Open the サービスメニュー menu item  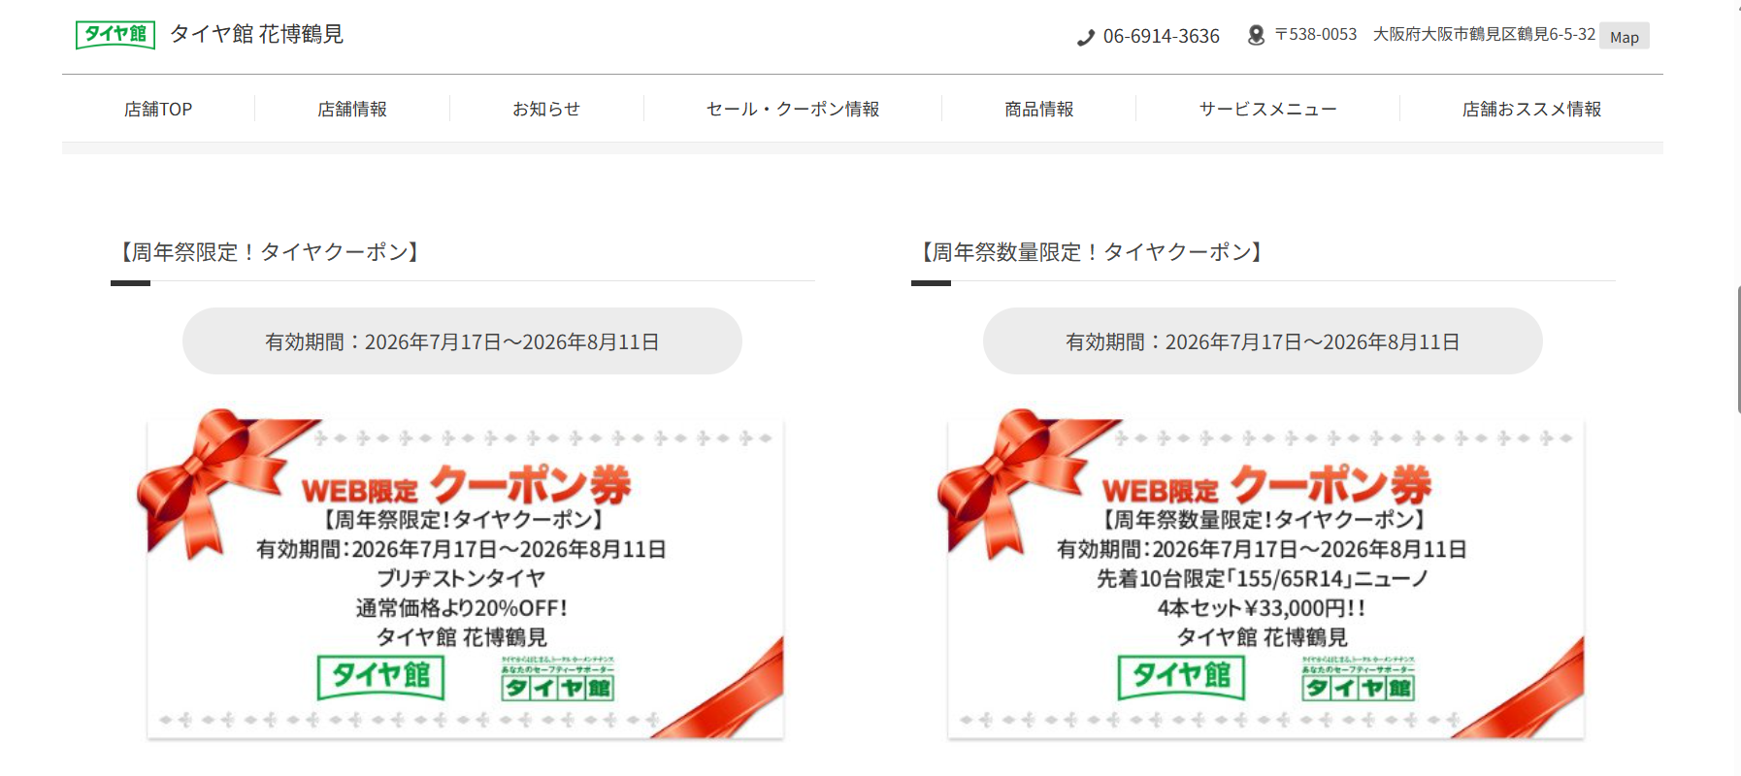click(x=1268, y=109)
